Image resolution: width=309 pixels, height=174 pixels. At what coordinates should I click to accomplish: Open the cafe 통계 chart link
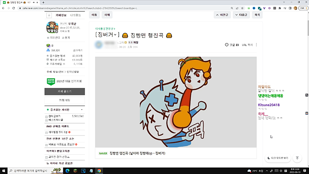point(66,37)
